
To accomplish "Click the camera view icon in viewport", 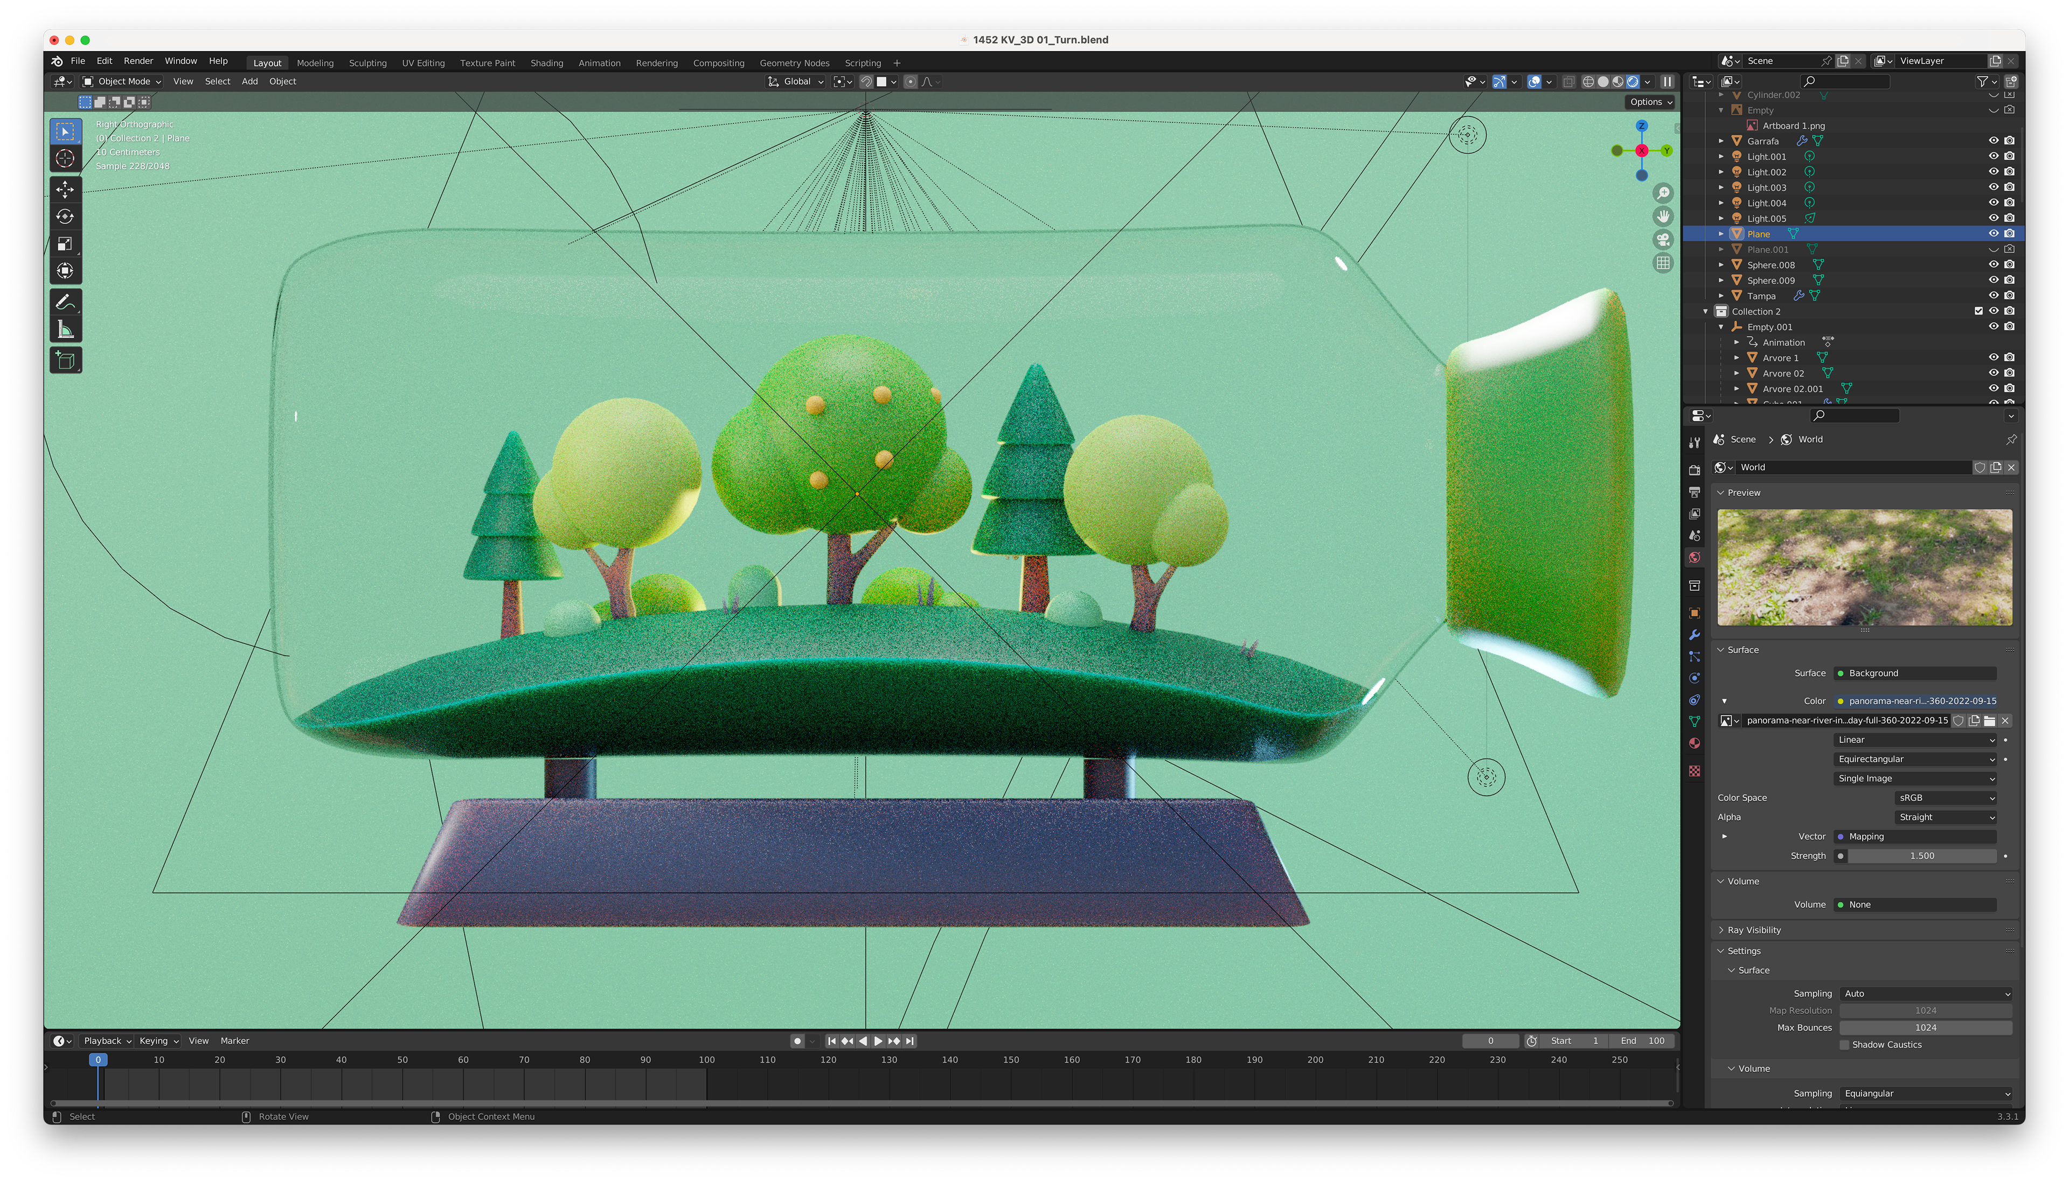I will tap(1662, 240).
